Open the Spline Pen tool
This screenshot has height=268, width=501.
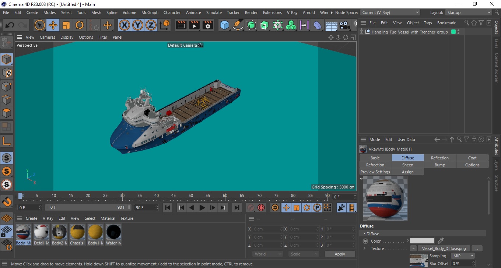tap(238, 25)
